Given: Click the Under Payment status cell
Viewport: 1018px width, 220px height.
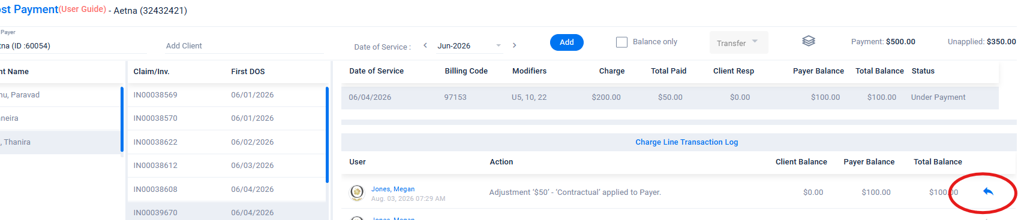Looking at the screenshot, I should pyautogui.click(x=938, y=97).
